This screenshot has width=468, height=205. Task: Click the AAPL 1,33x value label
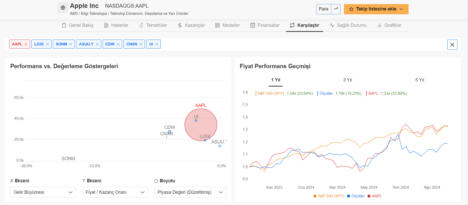[x=394, y=93]
